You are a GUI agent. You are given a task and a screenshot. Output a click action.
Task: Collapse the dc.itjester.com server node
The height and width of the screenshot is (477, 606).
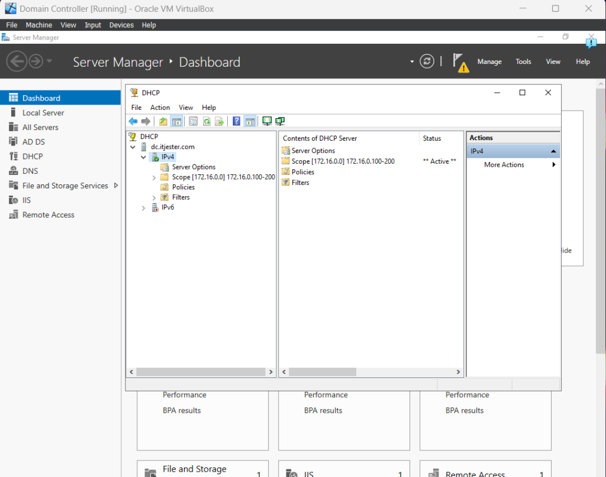pyautogui.click(x=133, y=147)
